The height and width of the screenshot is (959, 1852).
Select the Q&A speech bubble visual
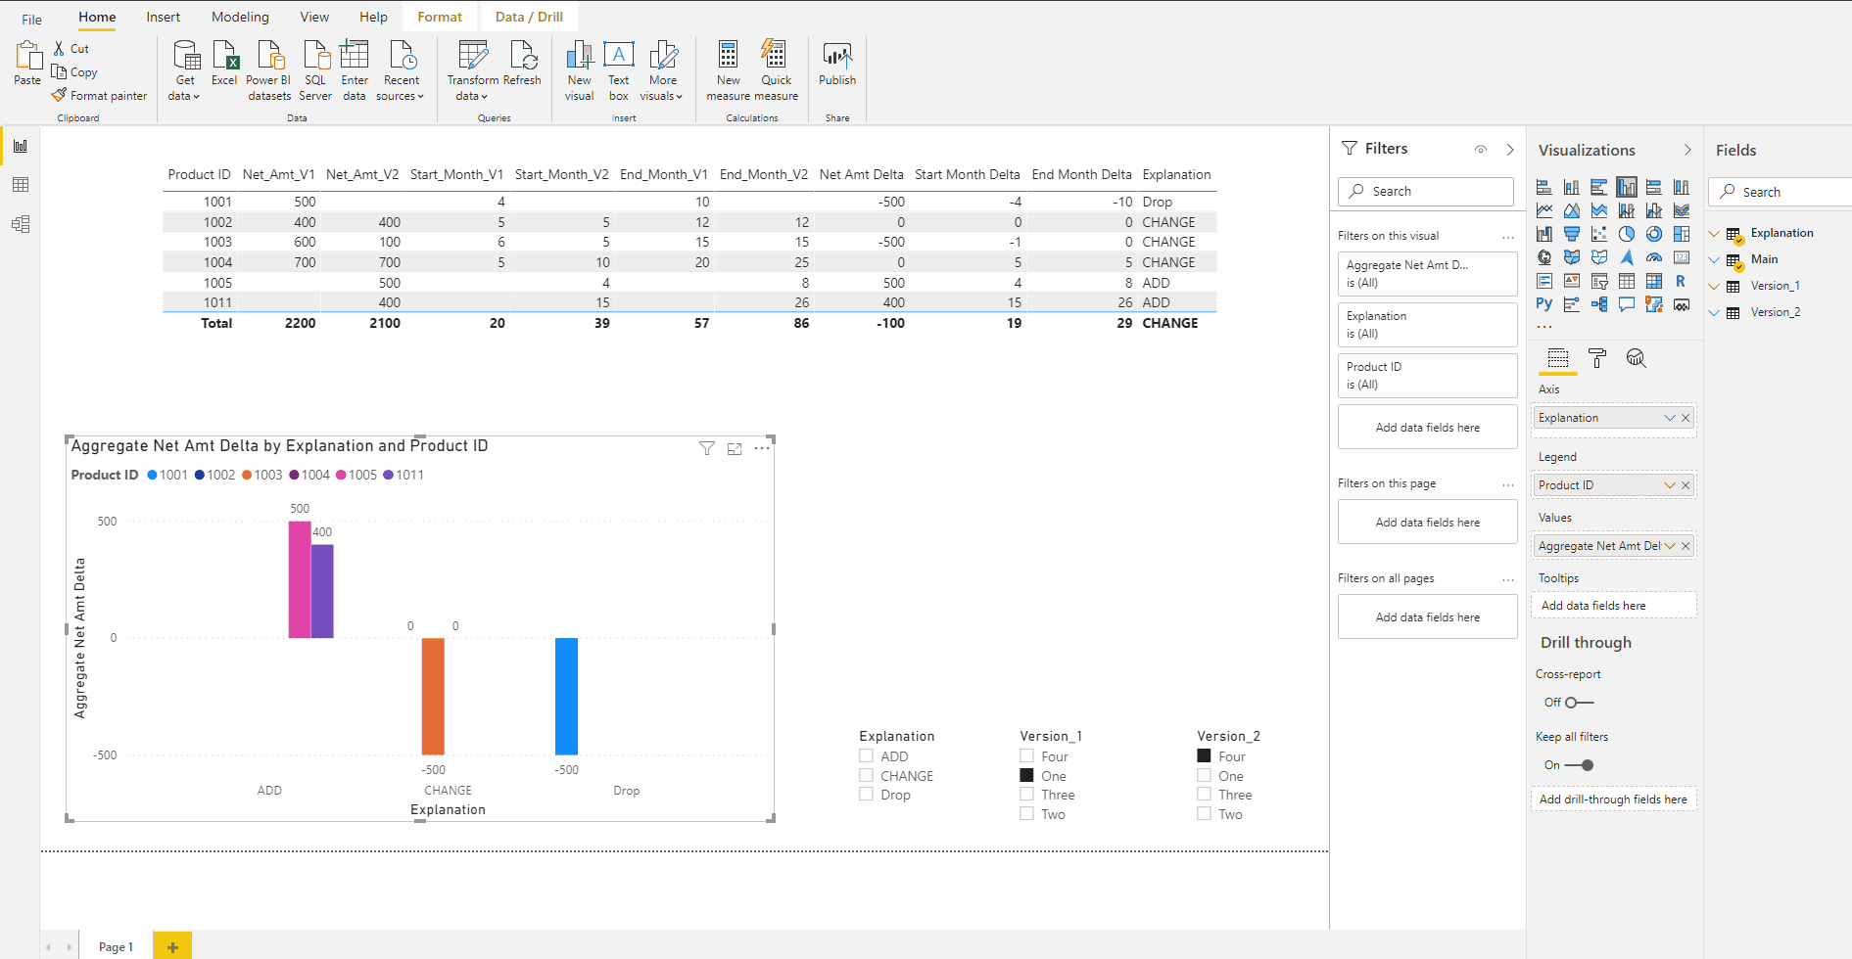pyautogui.click(x=1627, y=304)
